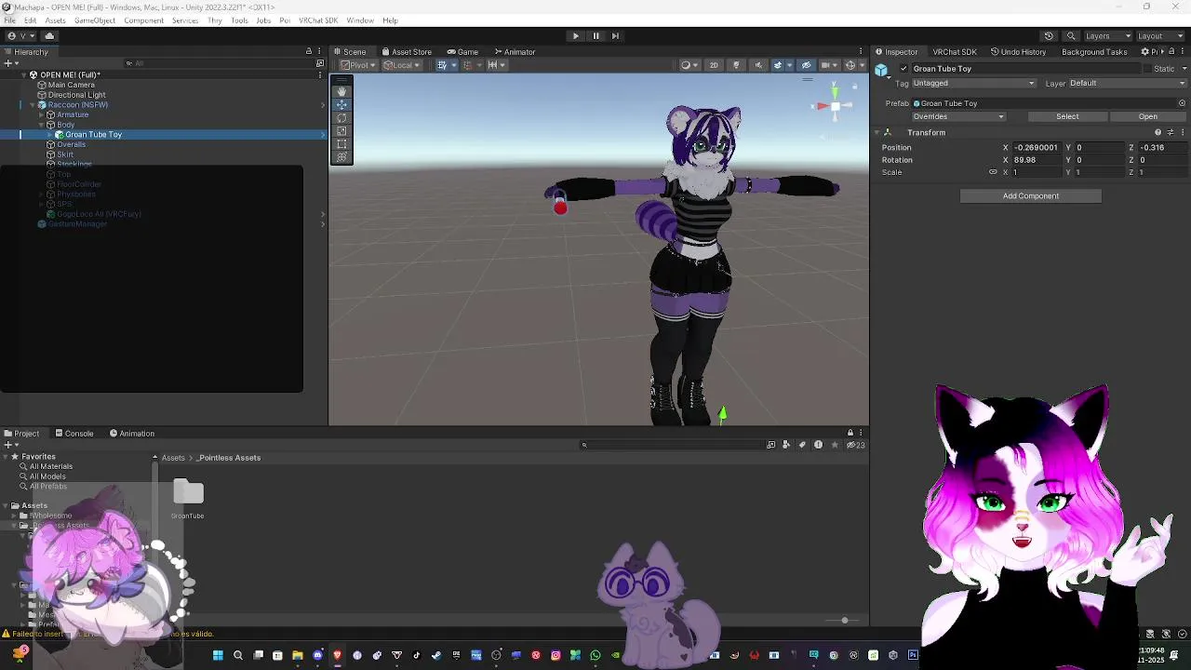The image size is (1191, 670).
Task: Open the Undo History tab
Action: pos(1019,52)
